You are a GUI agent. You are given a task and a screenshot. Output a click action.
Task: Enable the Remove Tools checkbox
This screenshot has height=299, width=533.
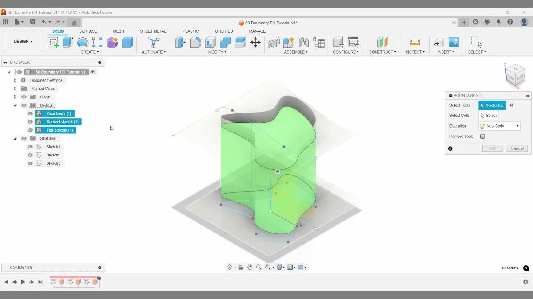[x=482, y=136]
